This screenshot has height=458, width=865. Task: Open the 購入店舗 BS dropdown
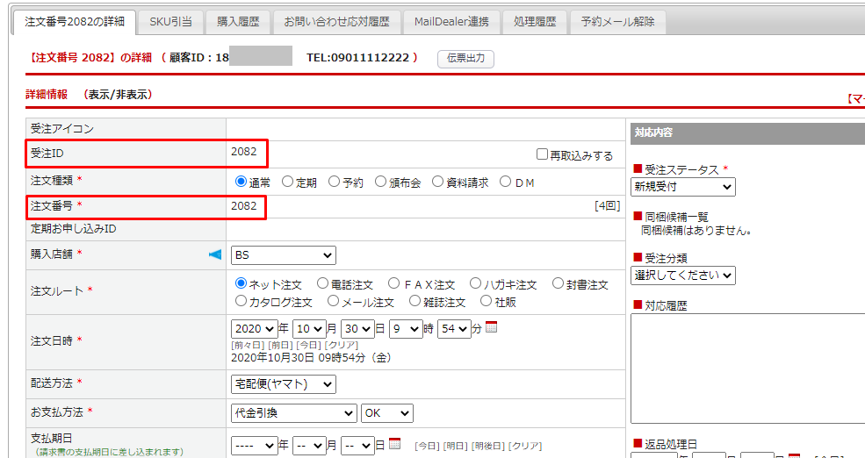[x=283, y=255]
